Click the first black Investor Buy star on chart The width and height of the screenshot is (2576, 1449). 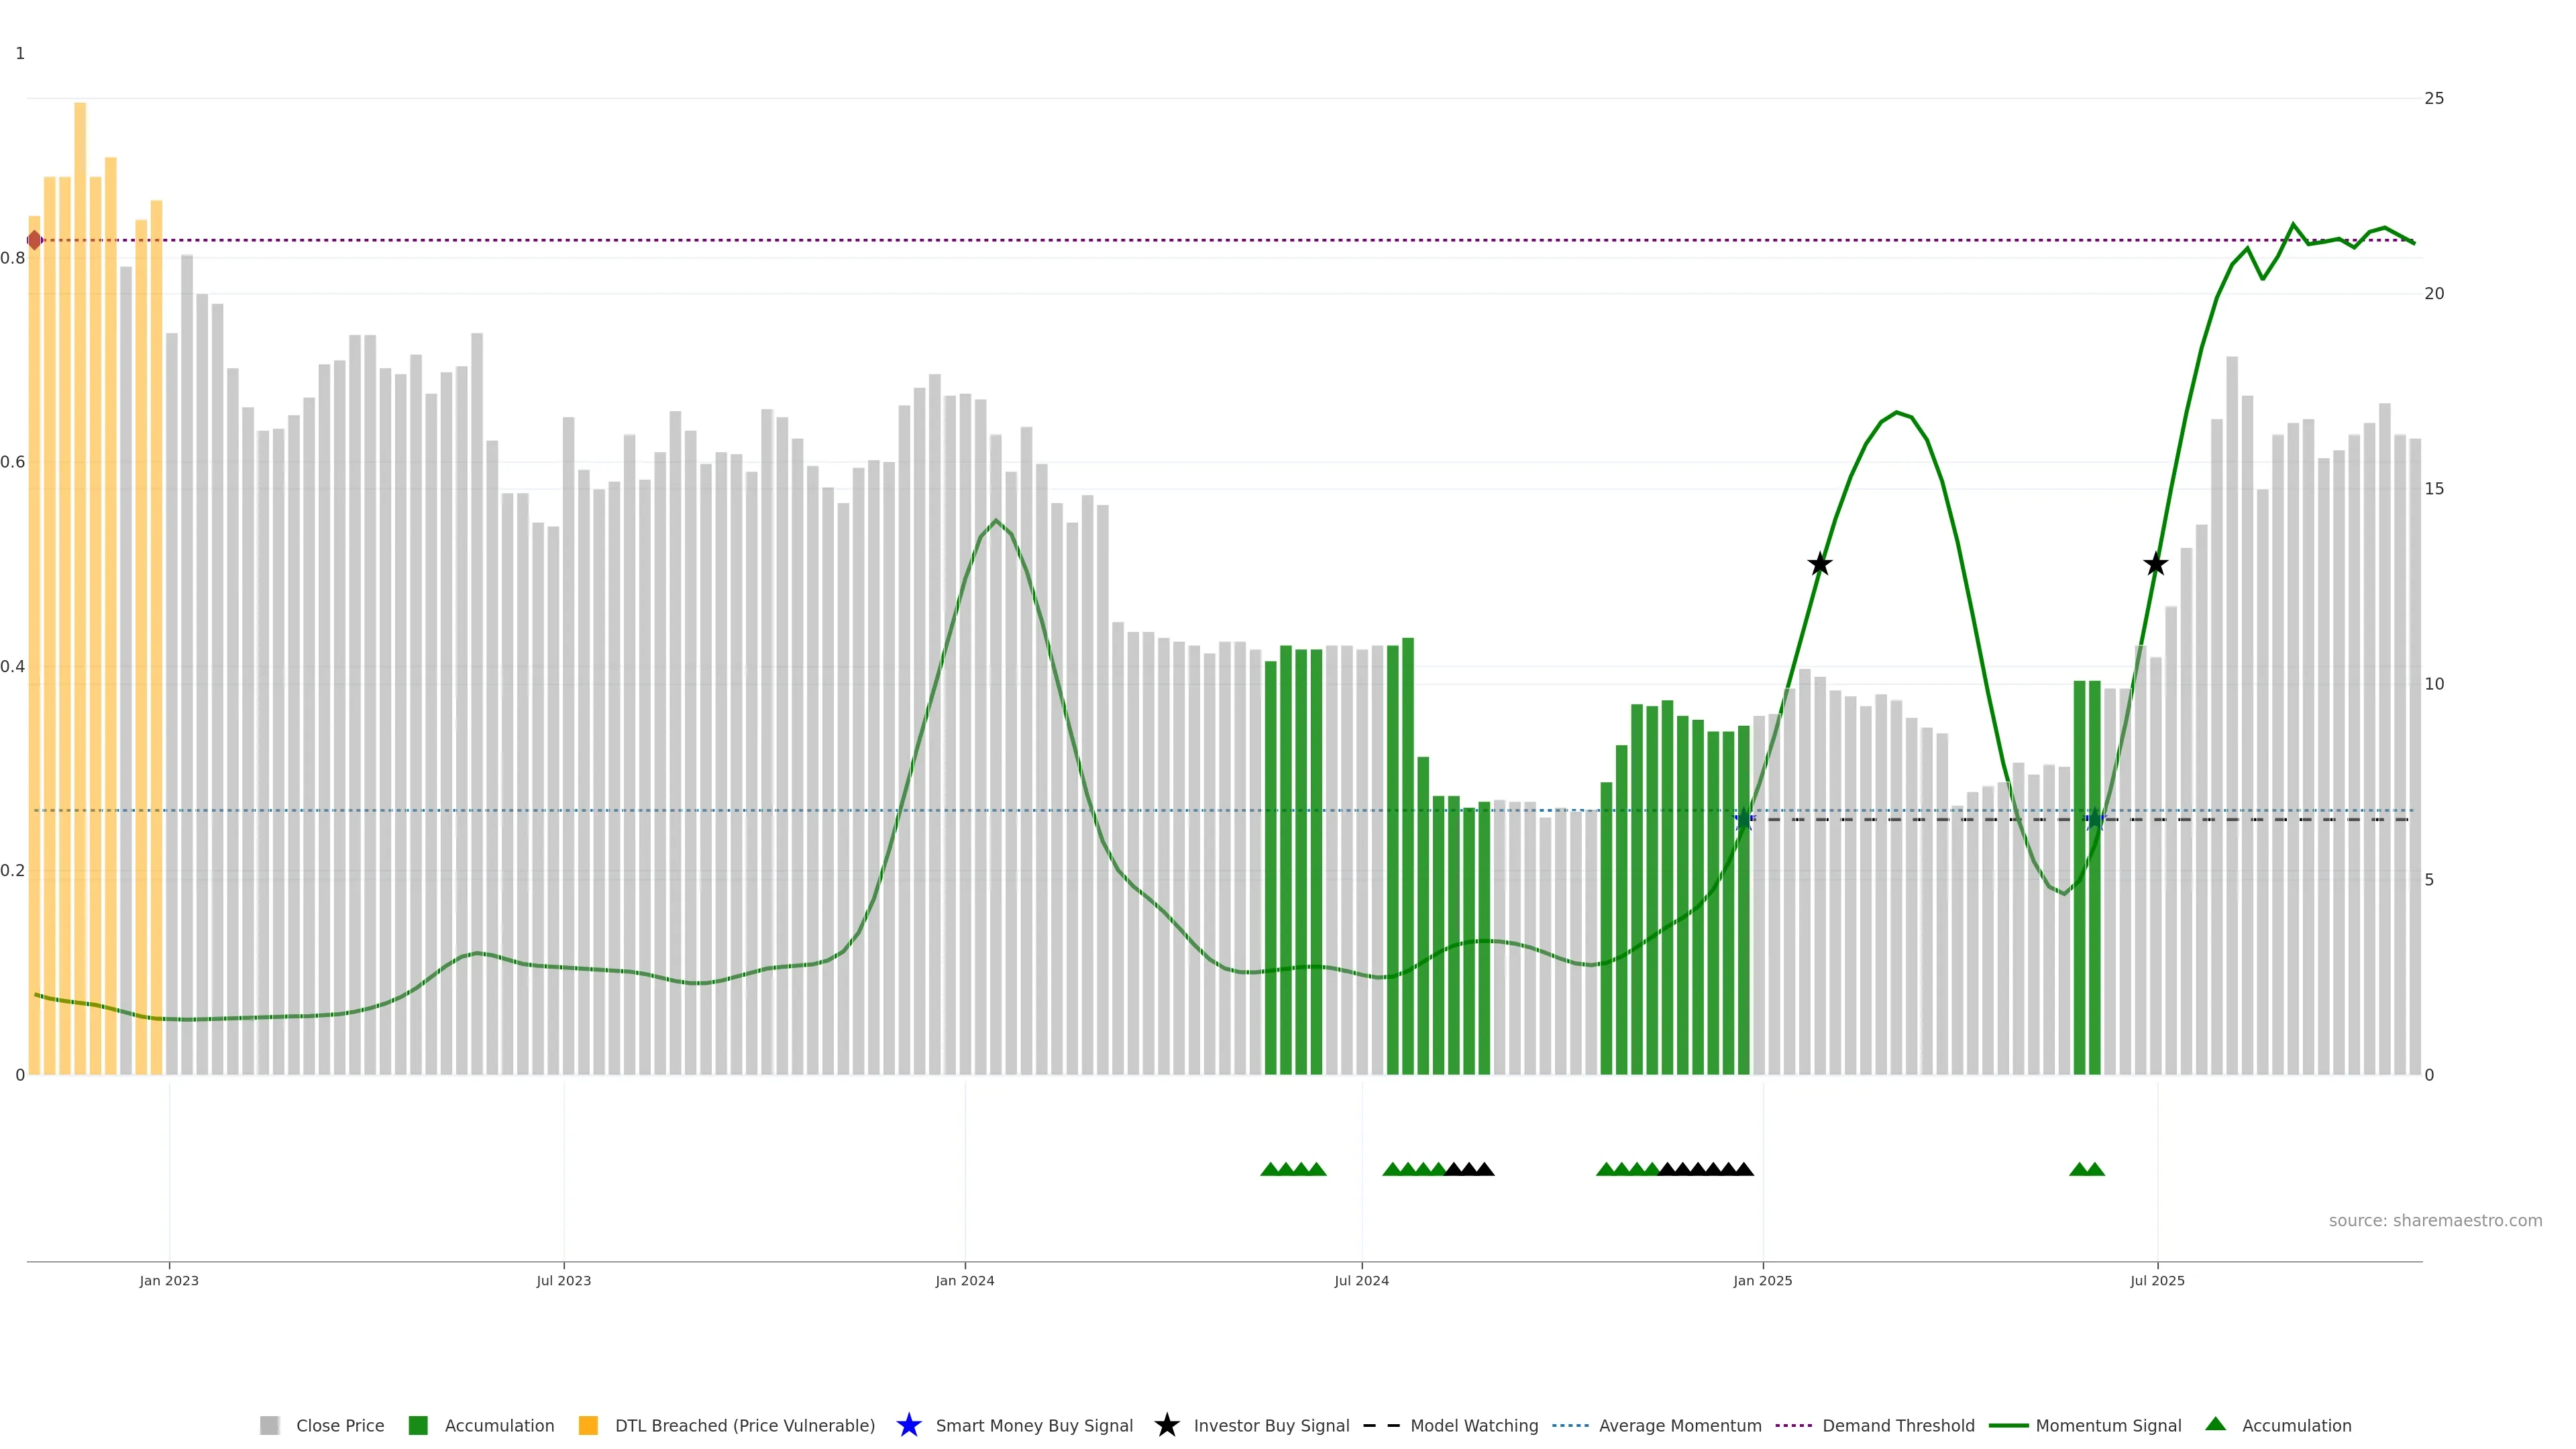(1819, 564)
